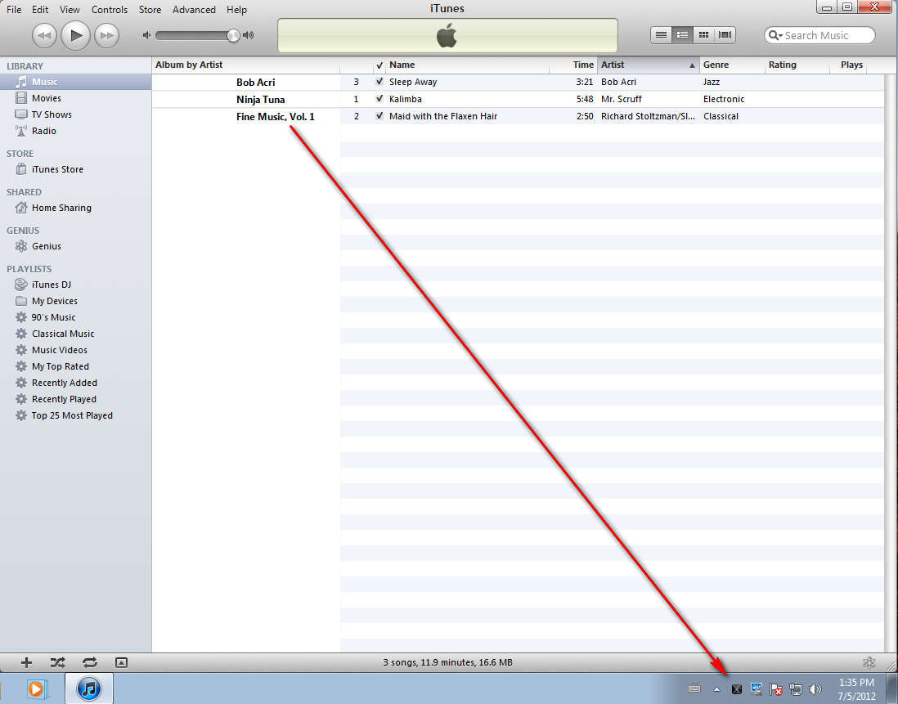
Task: Switch to song list view
Action: tap(661, 35)
